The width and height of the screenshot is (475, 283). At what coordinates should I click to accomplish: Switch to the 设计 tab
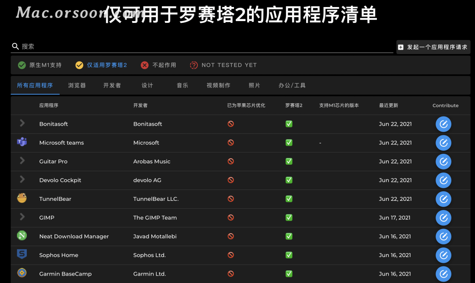tap(147, 85)
